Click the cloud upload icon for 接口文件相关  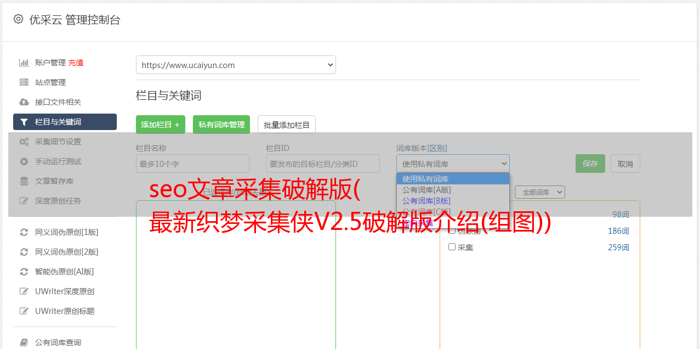point(24,102)
